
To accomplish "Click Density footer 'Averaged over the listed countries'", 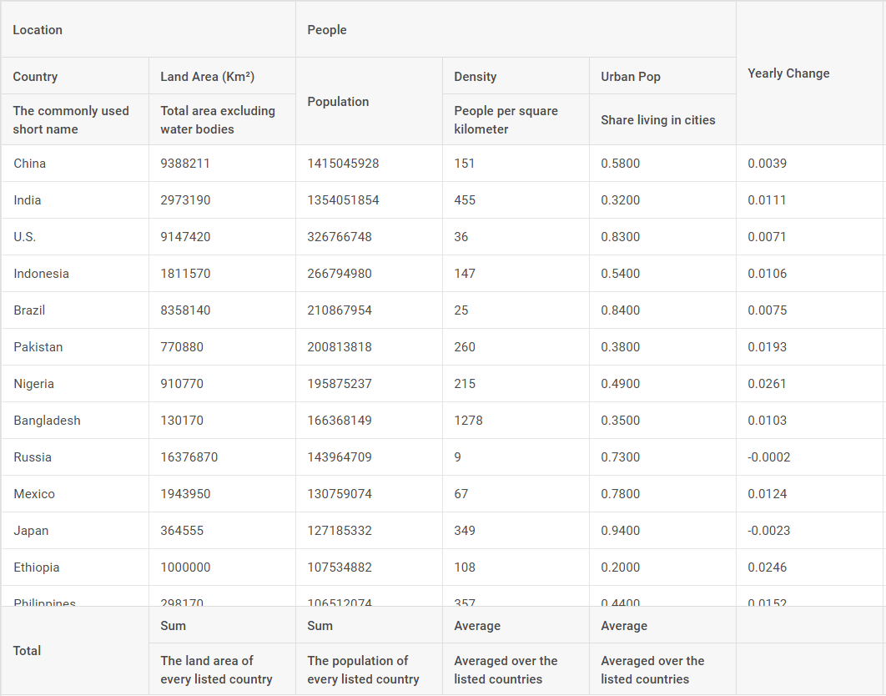I will click(516, 669).
